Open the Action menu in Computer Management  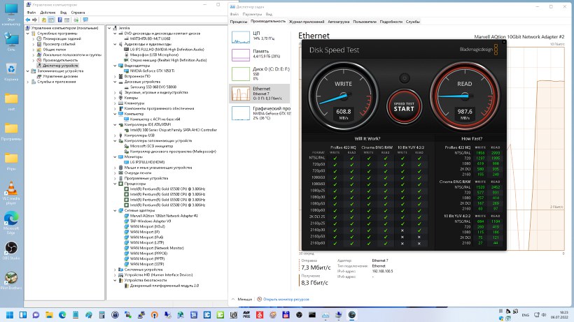tap(47, 13)
